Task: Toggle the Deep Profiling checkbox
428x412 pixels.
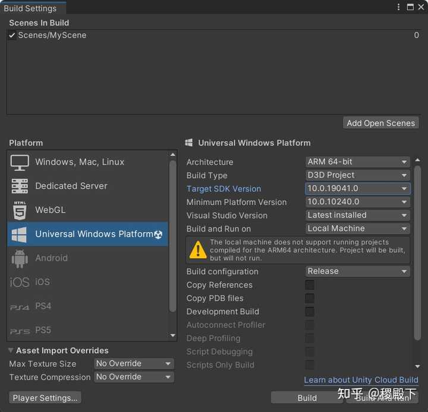Action: click(x=310, y=338)
